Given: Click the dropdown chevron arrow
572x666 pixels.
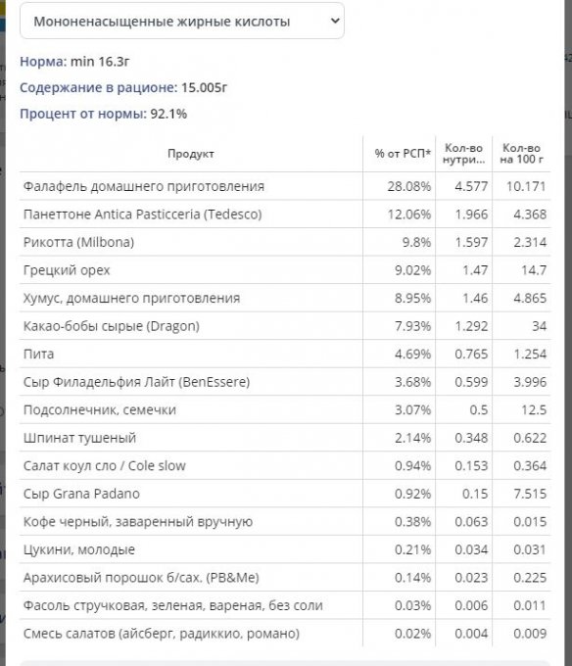Looking at the screenshot, I should [335, 21].
